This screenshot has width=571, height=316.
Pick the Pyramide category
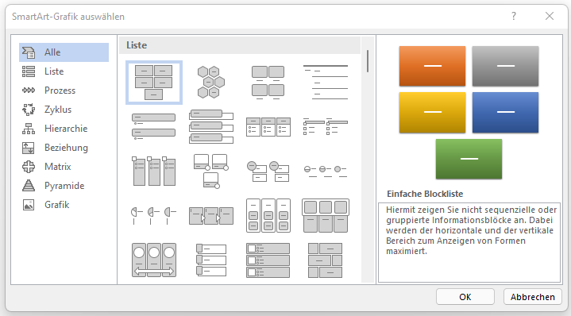click(64, 186)
